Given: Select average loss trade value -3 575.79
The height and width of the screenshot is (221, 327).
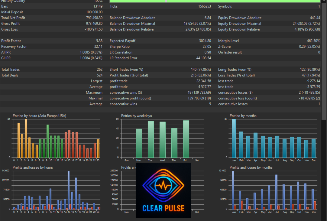Looking at the screenshot, I should pos(313,86).
